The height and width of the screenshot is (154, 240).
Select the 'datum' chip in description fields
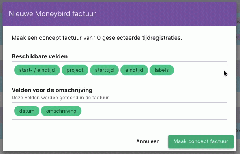click(x=27, y=111)
